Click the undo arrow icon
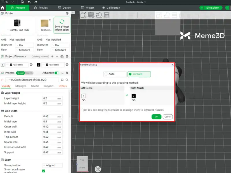Image resolution: width=231 pixels, height=173 pixels. coord(29,2)
